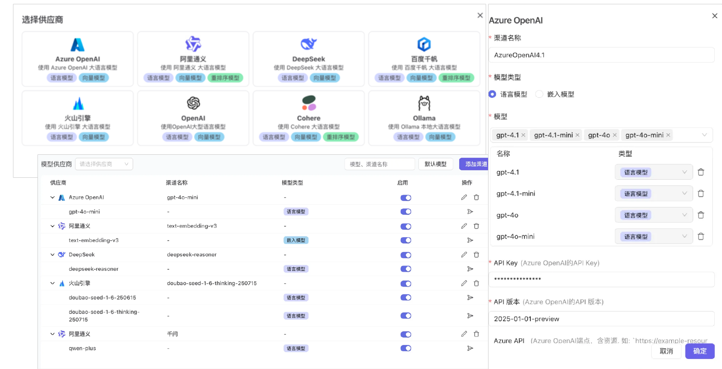
Task: Open type dropdown for gpt-4.1-mini
Action: point(653,194)
